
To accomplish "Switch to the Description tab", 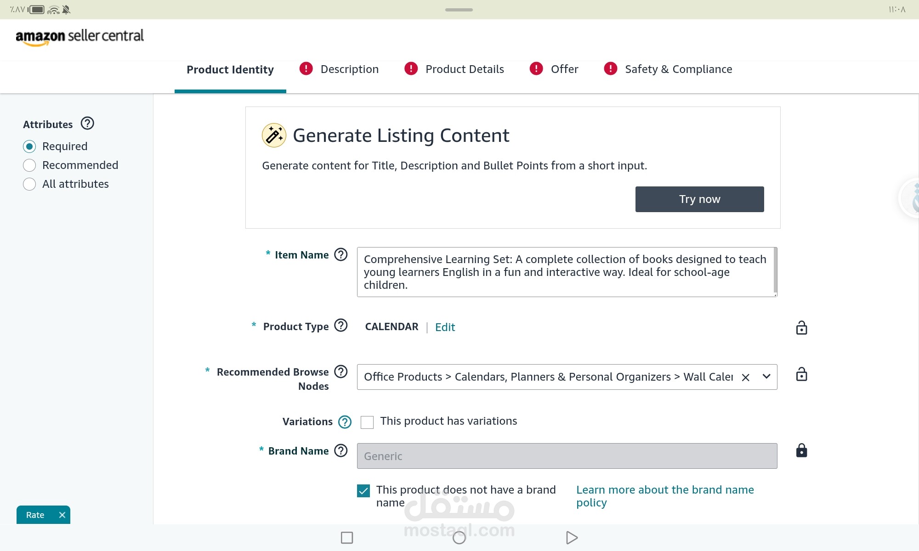I will coord(349,69).
